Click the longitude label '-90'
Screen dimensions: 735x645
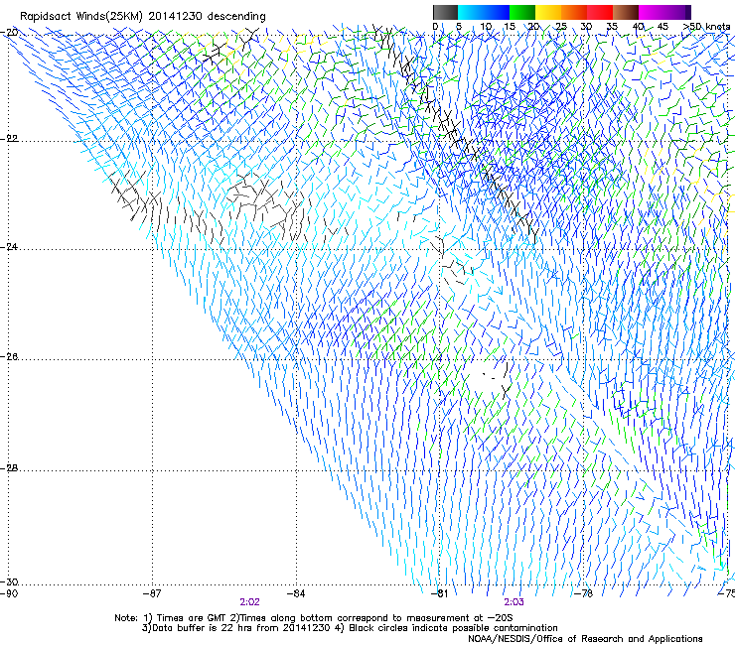tap(9, 593)
